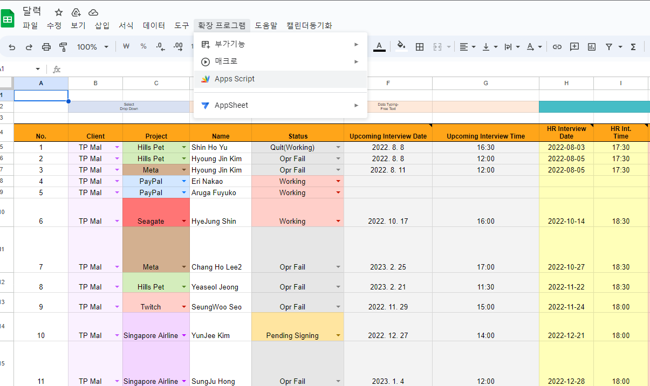This screenshot has width=650, height=386.
Task: Expand the AppSheet submenu
Action: click(280, 105)
